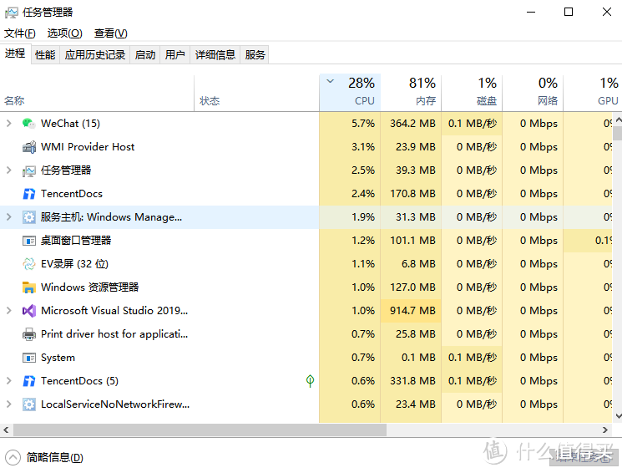The height and width of the screenshot is (473, 622).
Task: Select the EV录屏 (32 位) process name
Action: [74, 264]
